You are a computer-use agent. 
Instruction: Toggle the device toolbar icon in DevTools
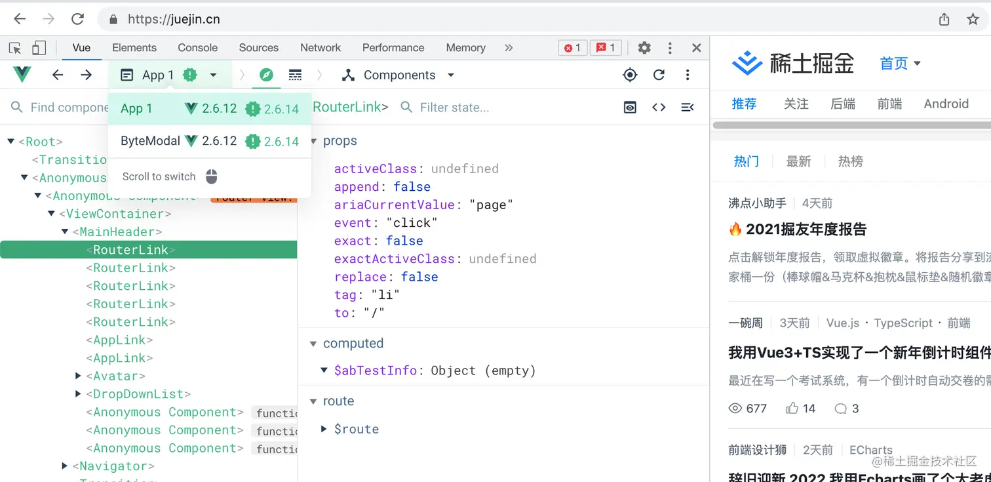39,48
